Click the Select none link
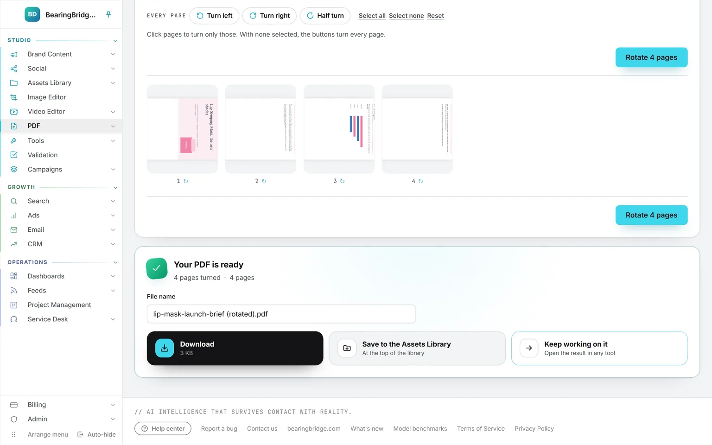The width and height of the screenshot is (712, 445). pos(407,16)
